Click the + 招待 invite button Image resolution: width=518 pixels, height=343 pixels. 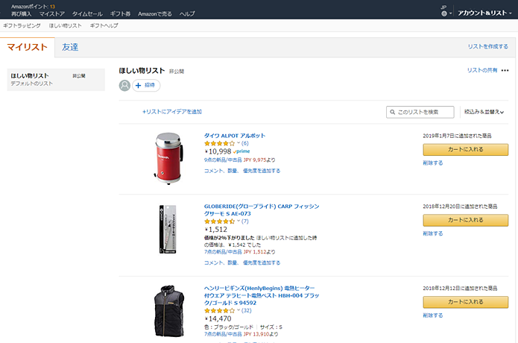click(x=146, y=86)
